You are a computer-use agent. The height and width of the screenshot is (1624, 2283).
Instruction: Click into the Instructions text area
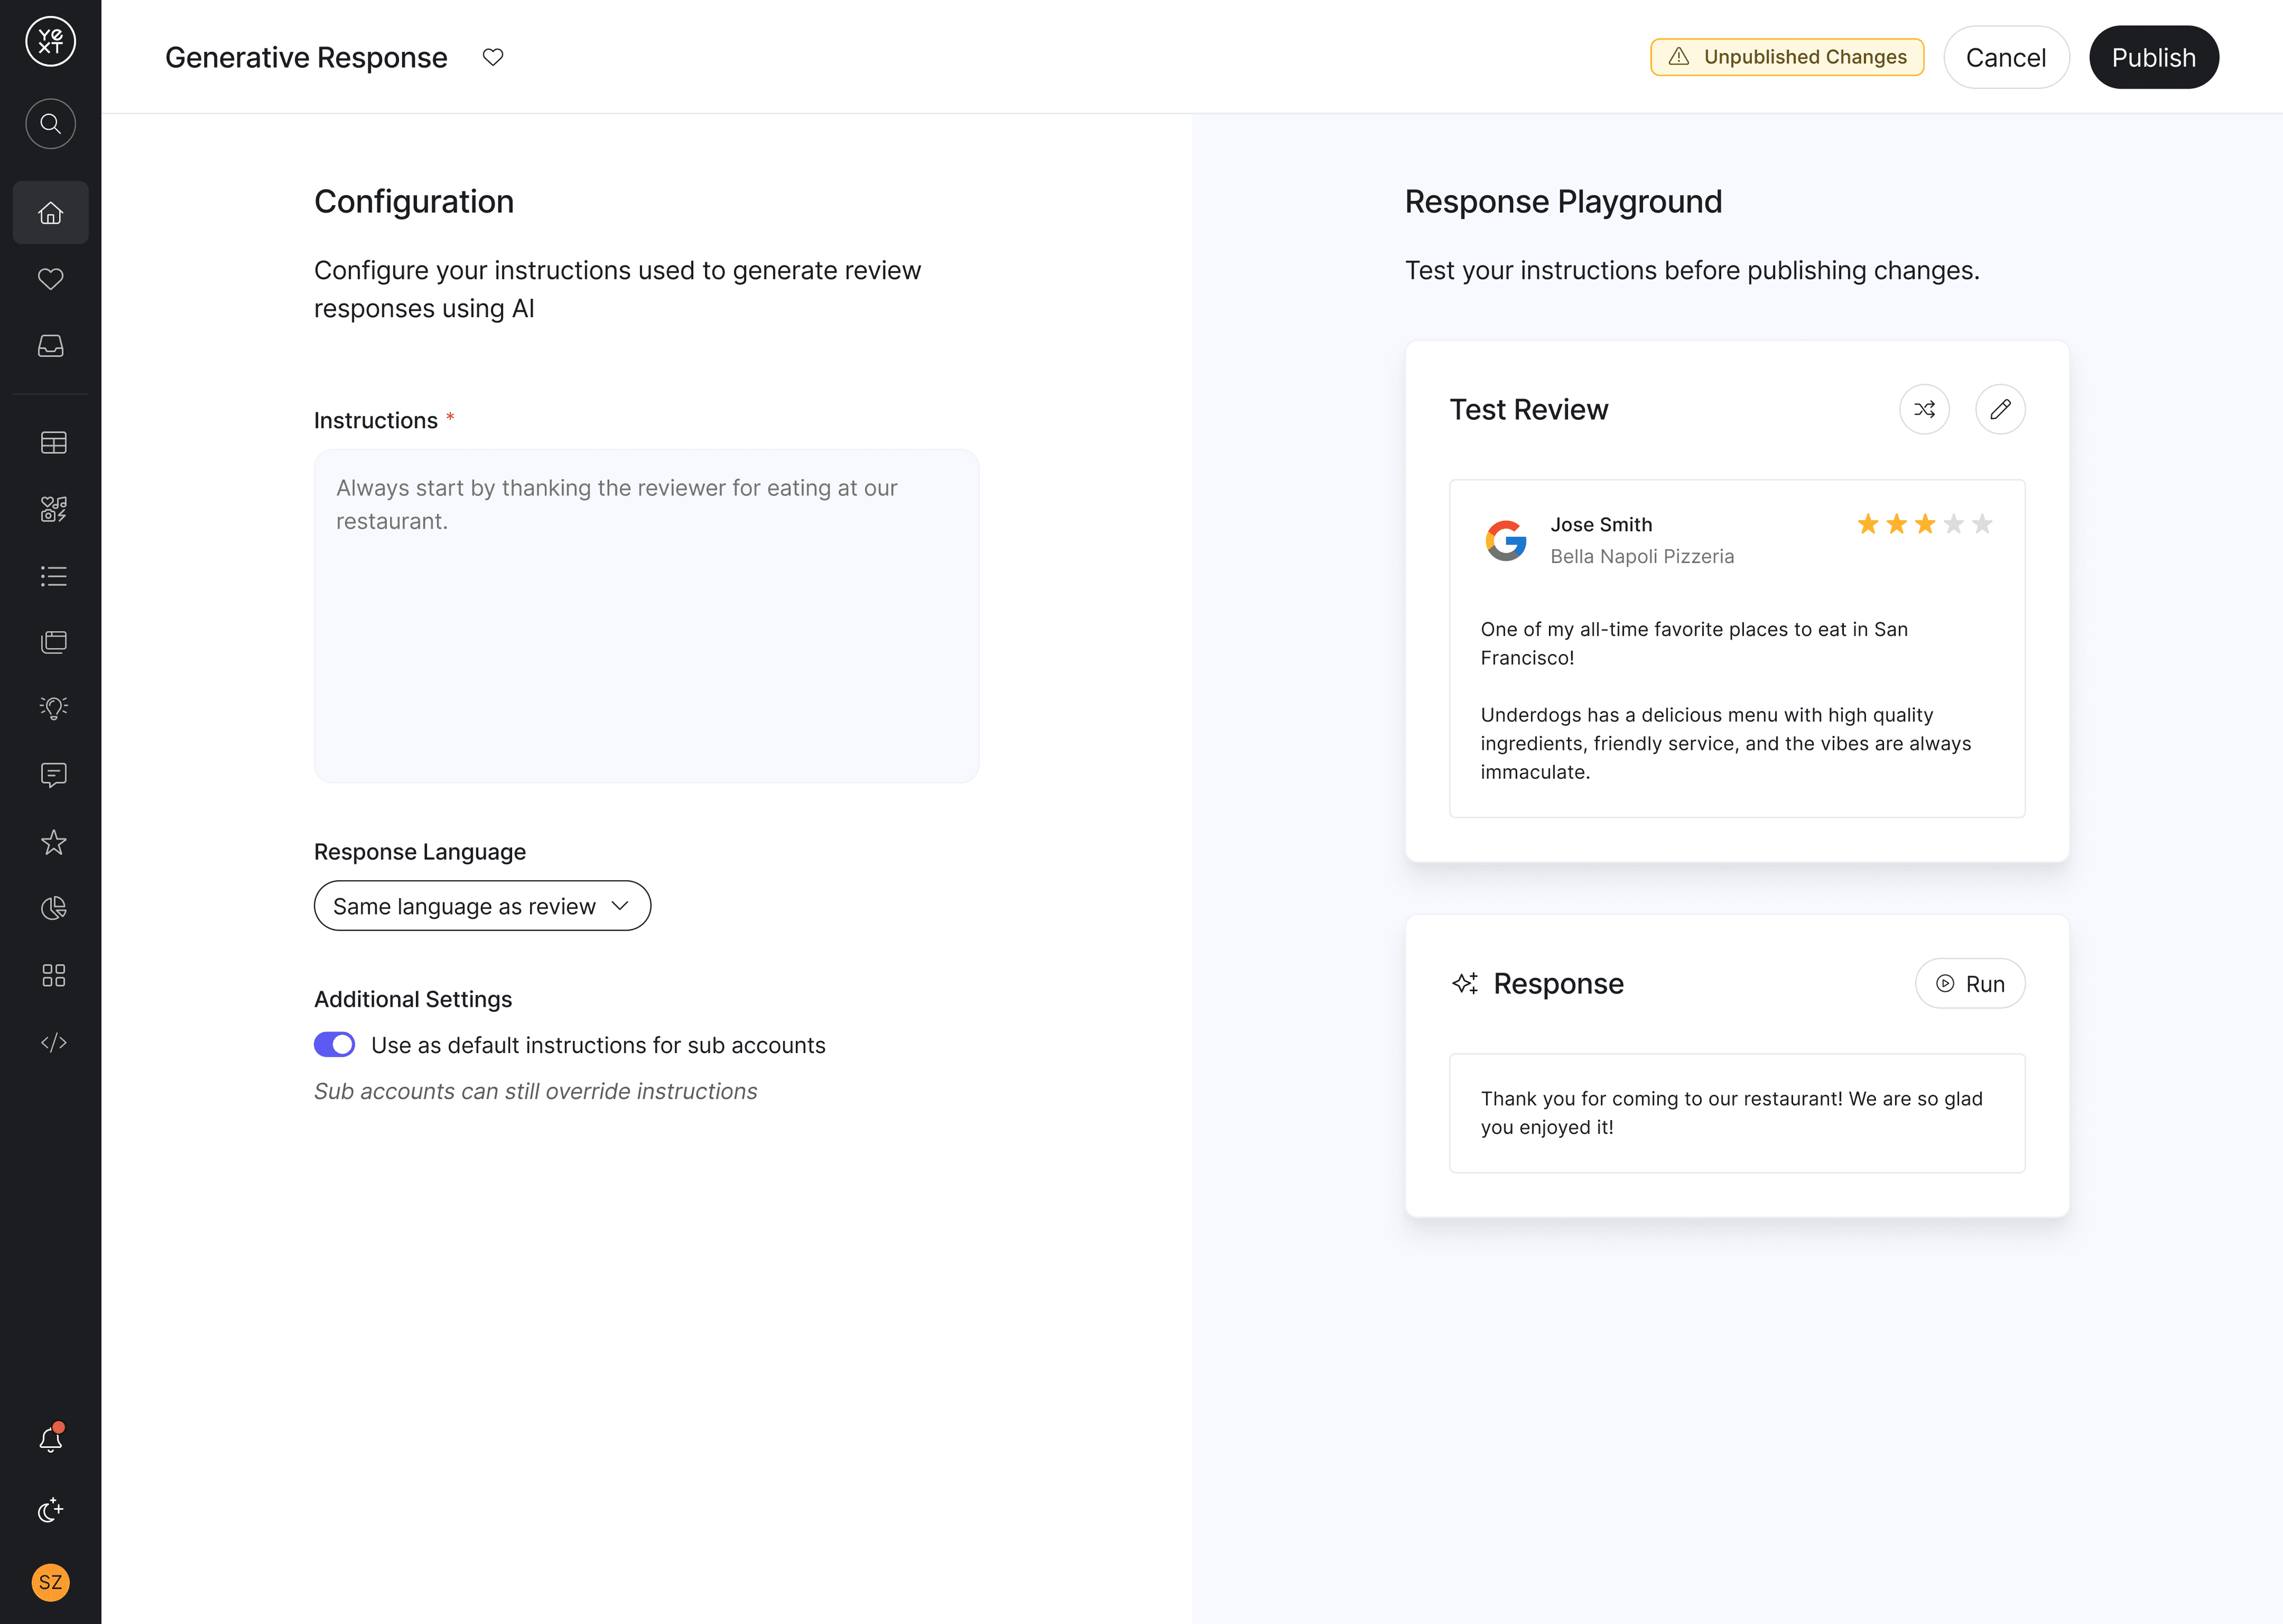[646, 615]
